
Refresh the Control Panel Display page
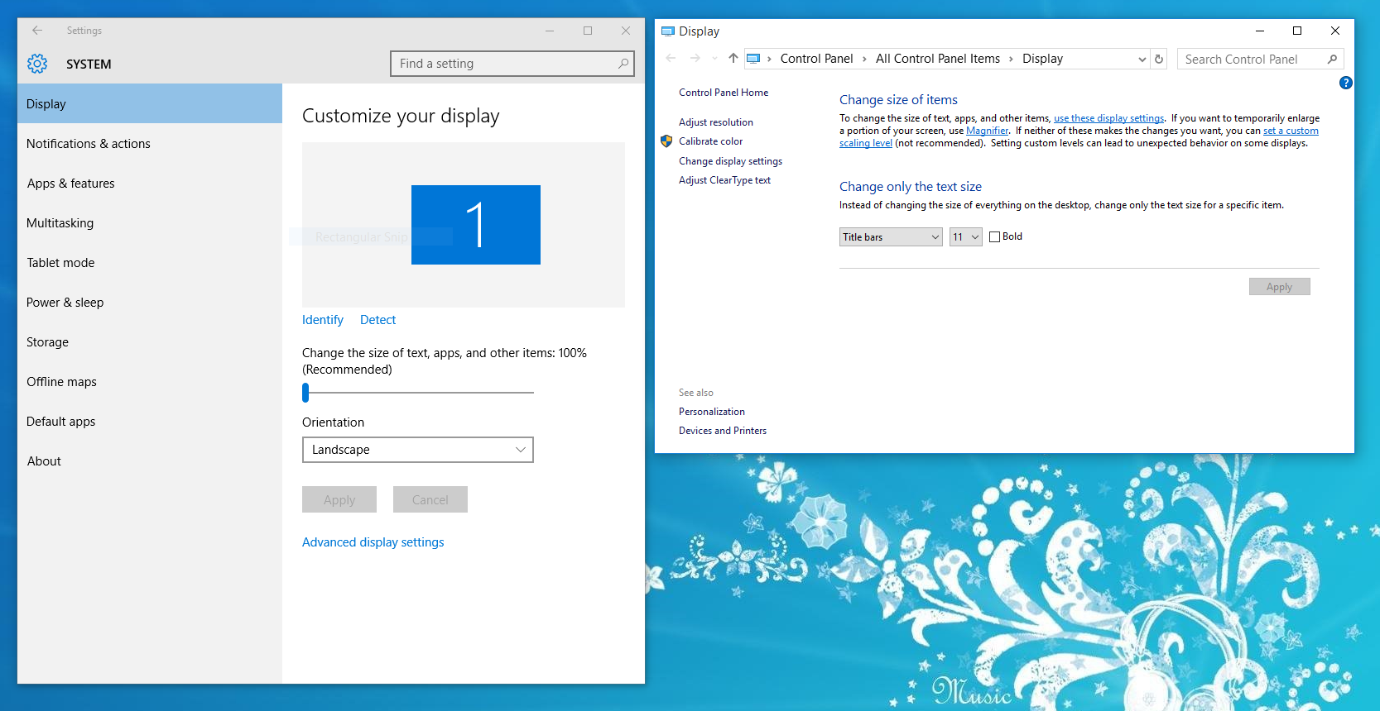pos(1159,59)
